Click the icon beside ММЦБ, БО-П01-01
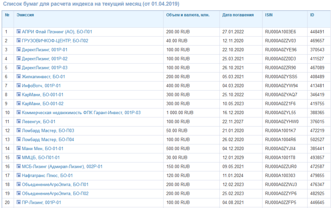Screen dimensions: 332x208 coord(19,158)
